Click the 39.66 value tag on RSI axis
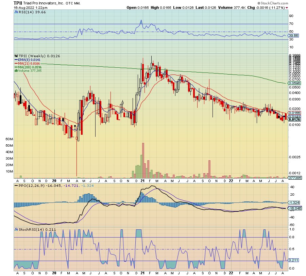The height and width of the screenshot is (276, 306). [x=293, y=35]
